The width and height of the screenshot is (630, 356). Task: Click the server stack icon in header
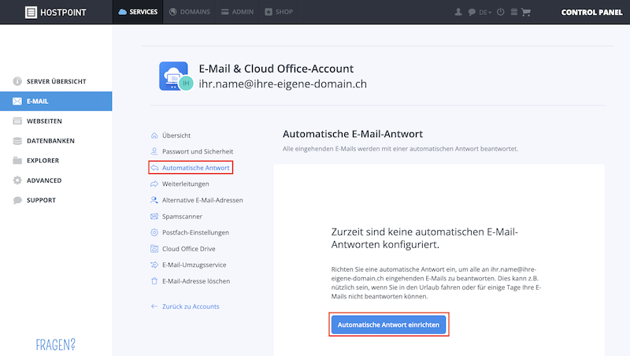(514, 12)
